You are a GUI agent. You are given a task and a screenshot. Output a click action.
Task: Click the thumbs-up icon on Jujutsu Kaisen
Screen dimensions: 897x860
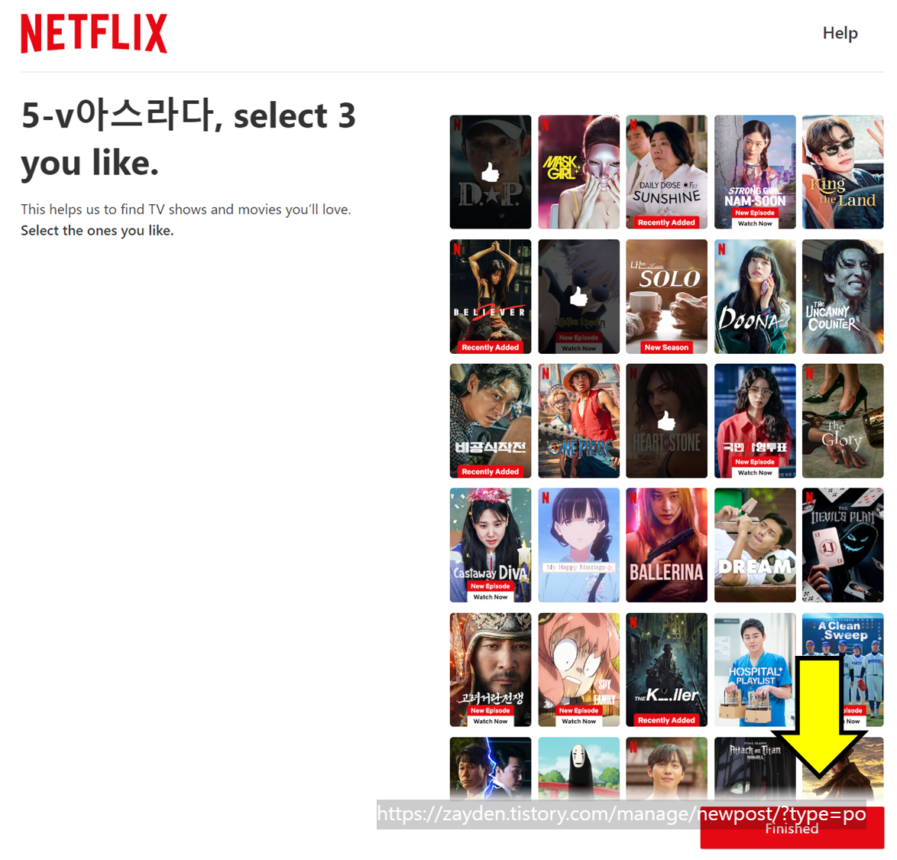[x=578, y=297]
